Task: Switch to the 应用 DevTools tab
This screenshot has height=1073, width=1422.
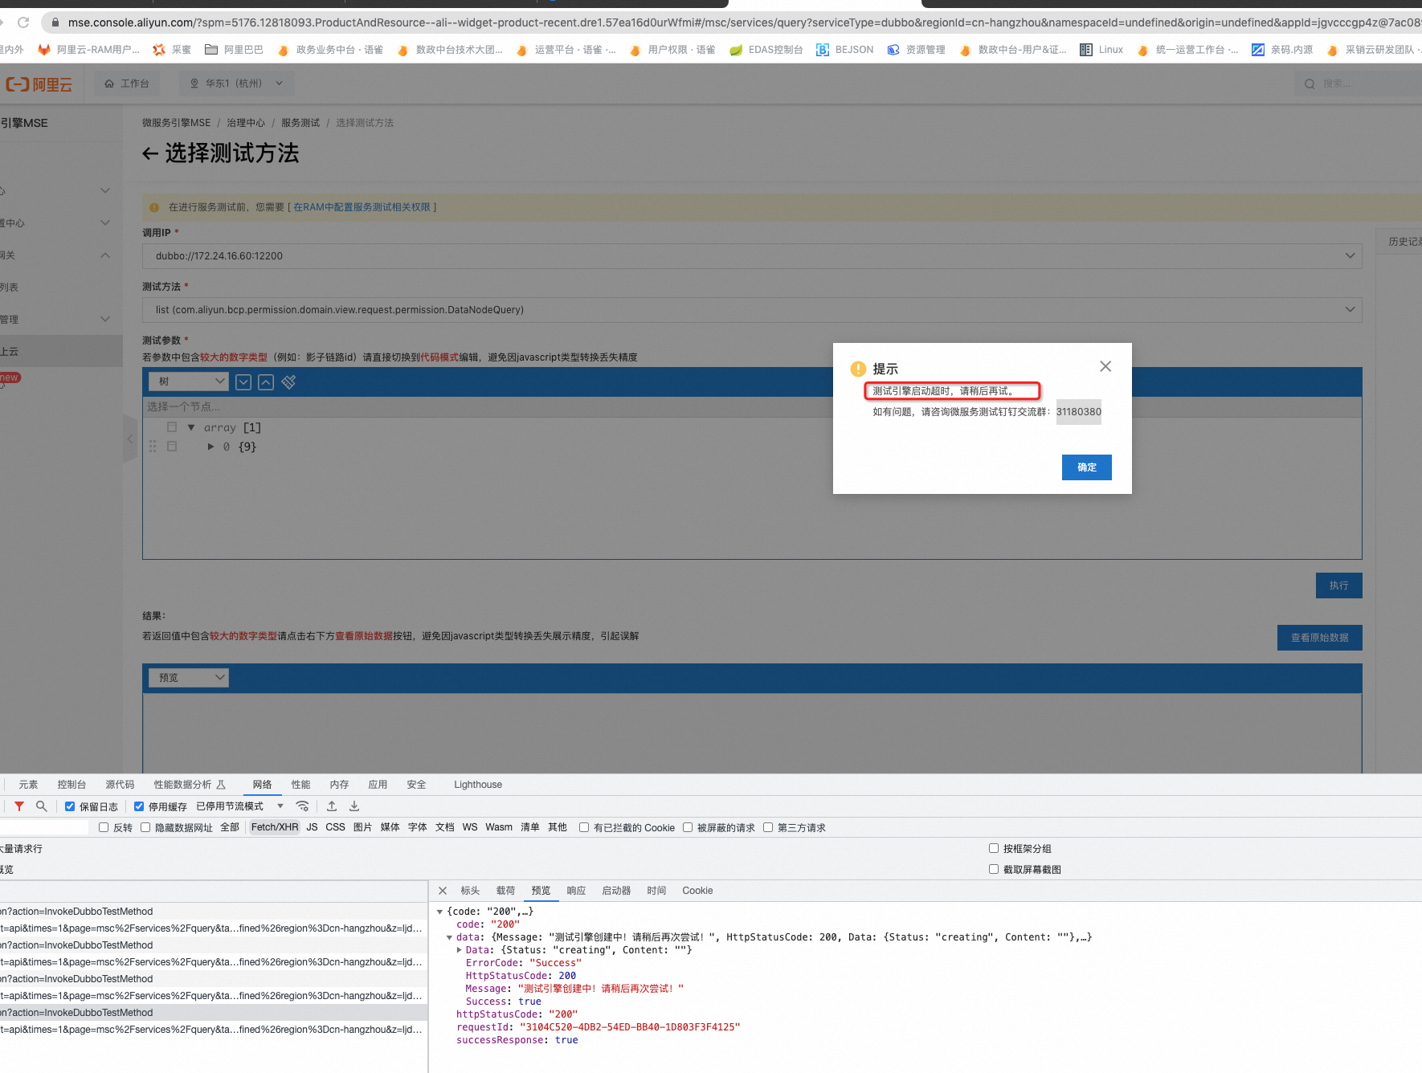Action: [378, 785]
